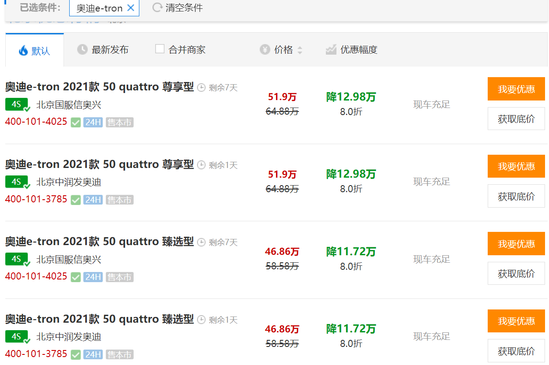Sort by 优惠幅度 chart icon

coord(331,50)
